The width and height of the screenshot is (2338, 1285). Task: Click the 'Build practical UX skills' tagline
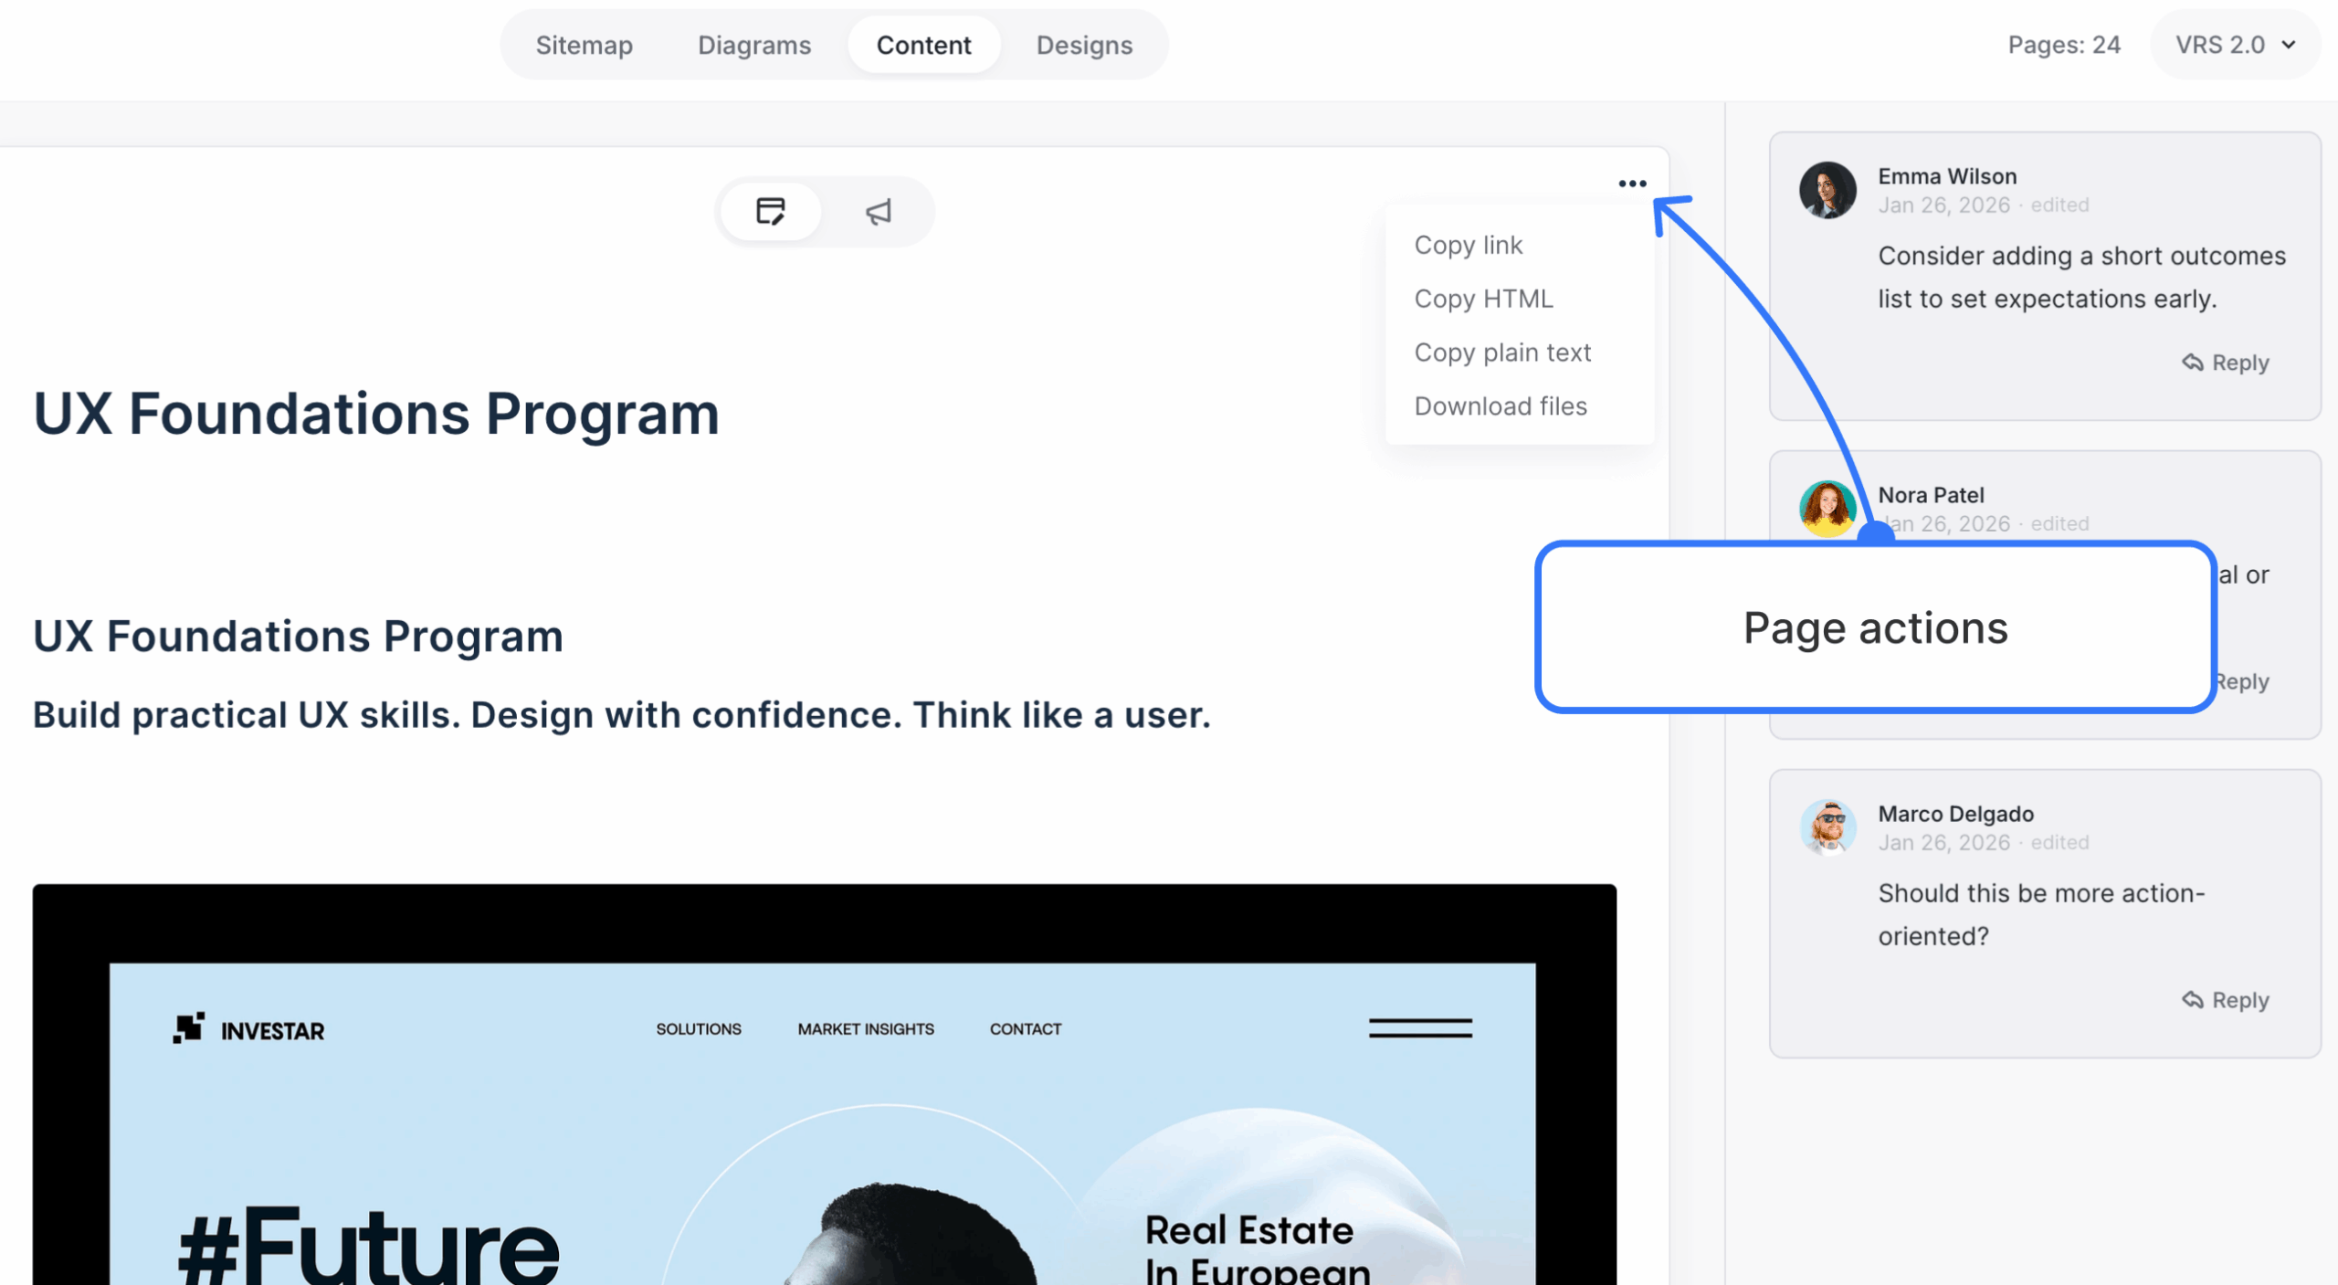pos(622,715)
